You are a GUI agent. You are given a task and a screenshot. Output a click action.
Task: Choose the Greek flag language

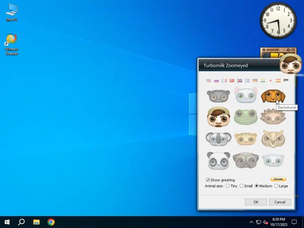point(247,80)
